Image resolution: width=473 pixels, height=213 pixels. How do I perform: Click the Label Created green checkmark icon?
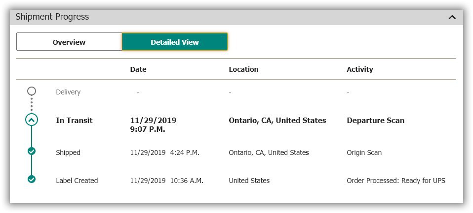pyautogui.click(x=32, y=179)
